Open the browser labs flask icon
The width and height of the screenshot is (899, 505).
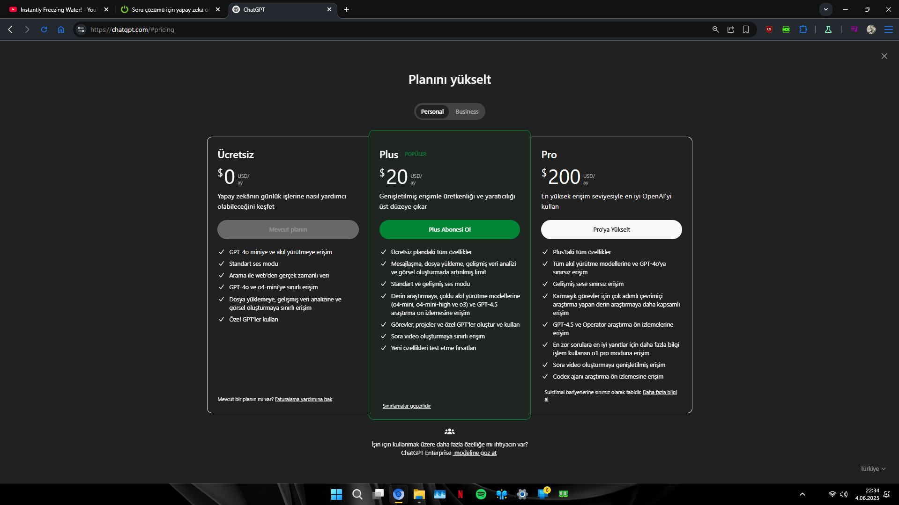pos(828,29)
